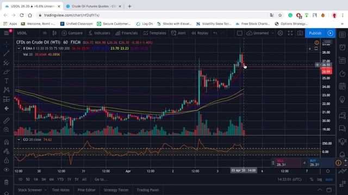The height and width of the screenshot is (195, 348).
Task: Open the watchlist panel icon
Action: tap(342, 34)
